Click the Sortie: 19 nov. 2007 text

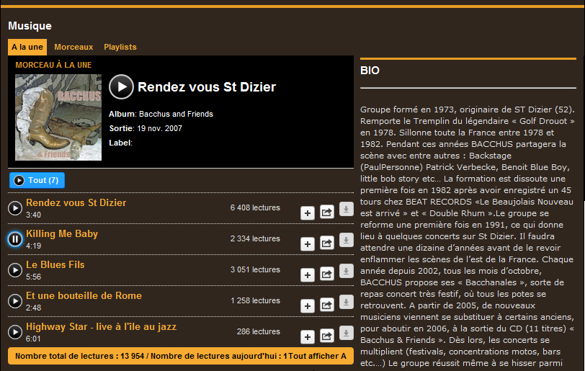[x=146, y=128]
